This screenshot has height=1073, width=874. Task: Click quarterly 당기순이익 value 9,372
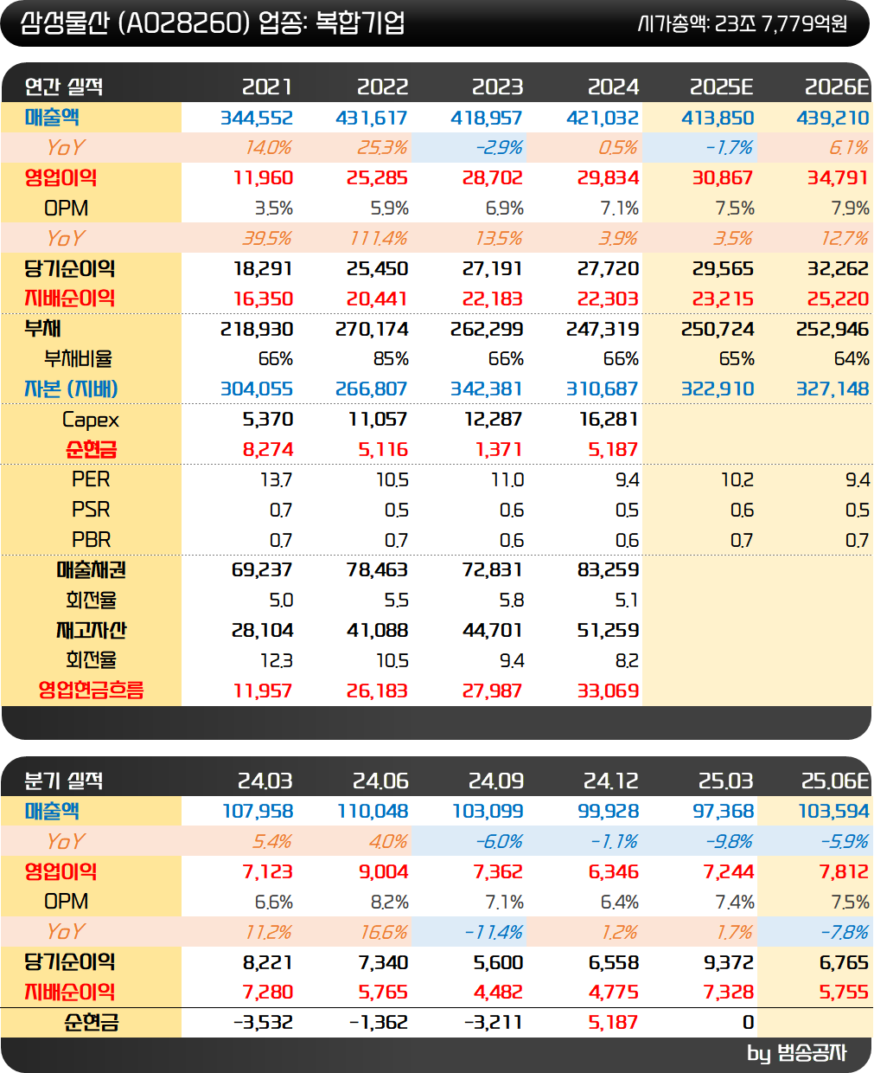[x=729, y=963]
